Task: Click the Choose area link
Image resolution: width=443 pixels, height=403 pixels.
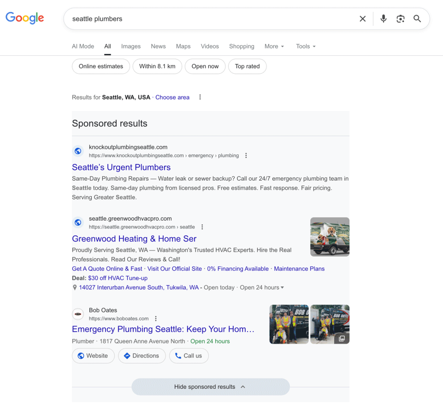Action: click(x=172, y=97)
